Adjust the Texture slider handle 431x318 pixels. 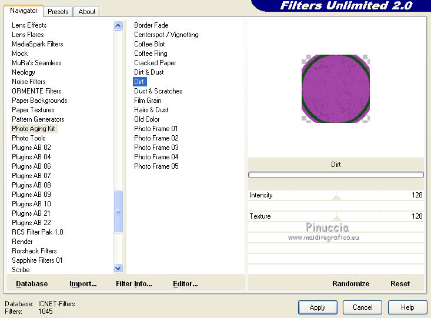click(336, 219)
